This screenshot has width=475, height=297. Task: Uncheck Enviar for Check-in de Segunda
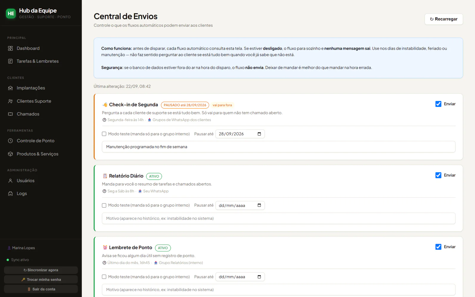point(438,104)
